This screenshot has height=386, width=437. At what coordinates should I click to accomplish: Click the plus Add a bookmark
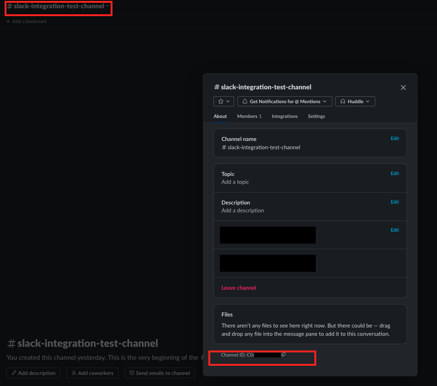pyautogui.click(x=27, y=22)
